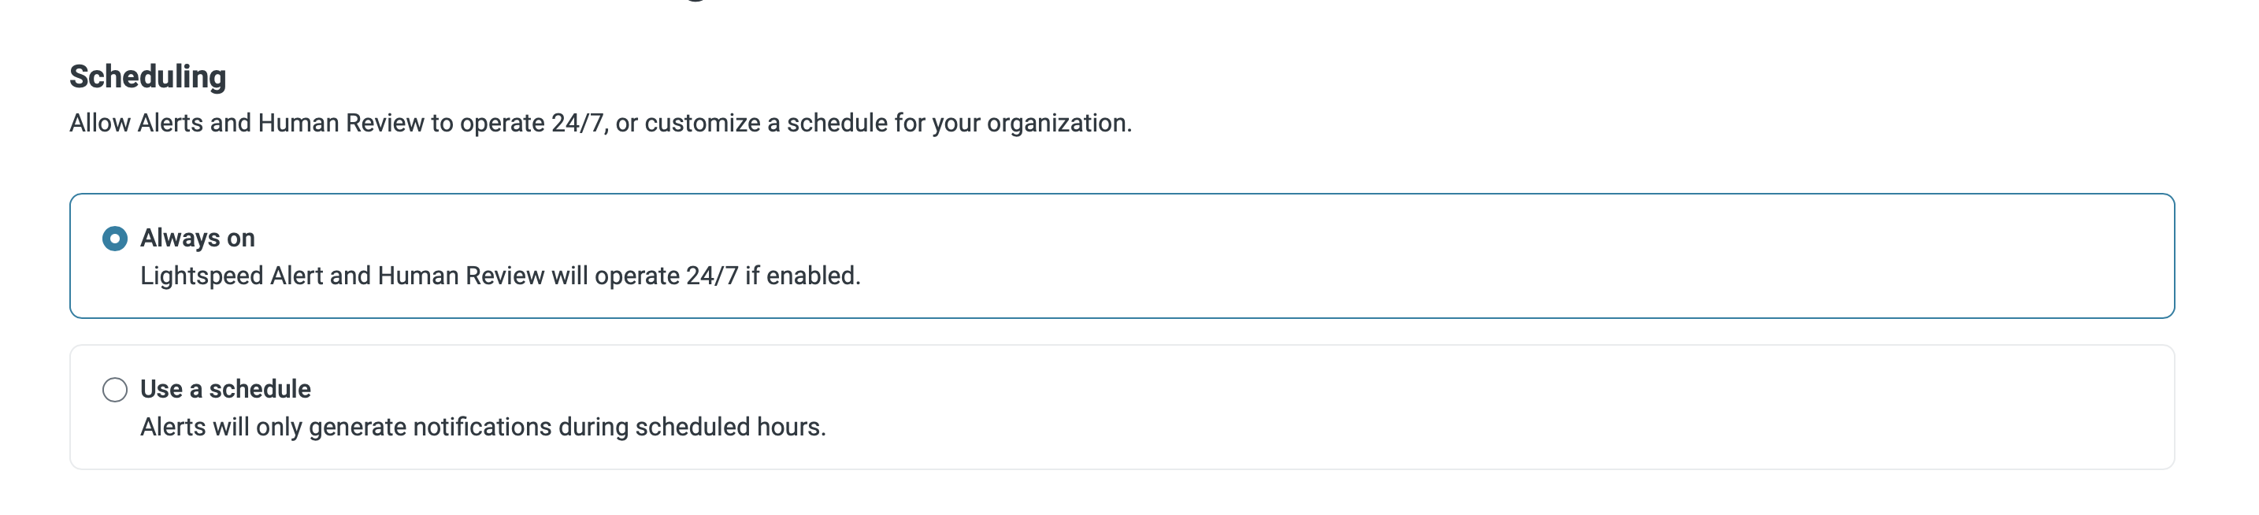This screenshot has height=515, width=2259.
Task: Click empty area inside Use a schedule box
Action: [1491, 407]
